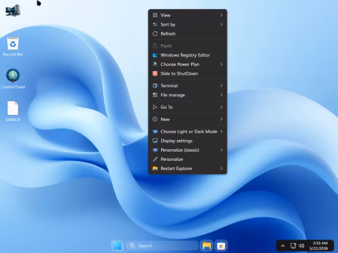Select the SaNet.St file icon
This screenshot has height=253, width=338.
(13, 111)
